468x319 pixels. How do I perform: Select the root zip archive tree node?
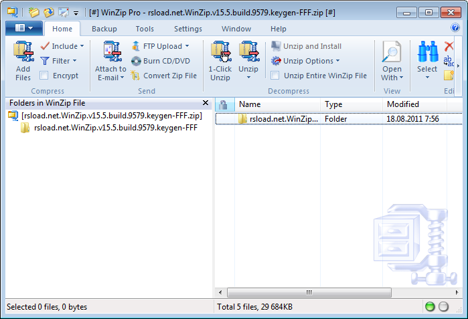click(x=111, y=116)
